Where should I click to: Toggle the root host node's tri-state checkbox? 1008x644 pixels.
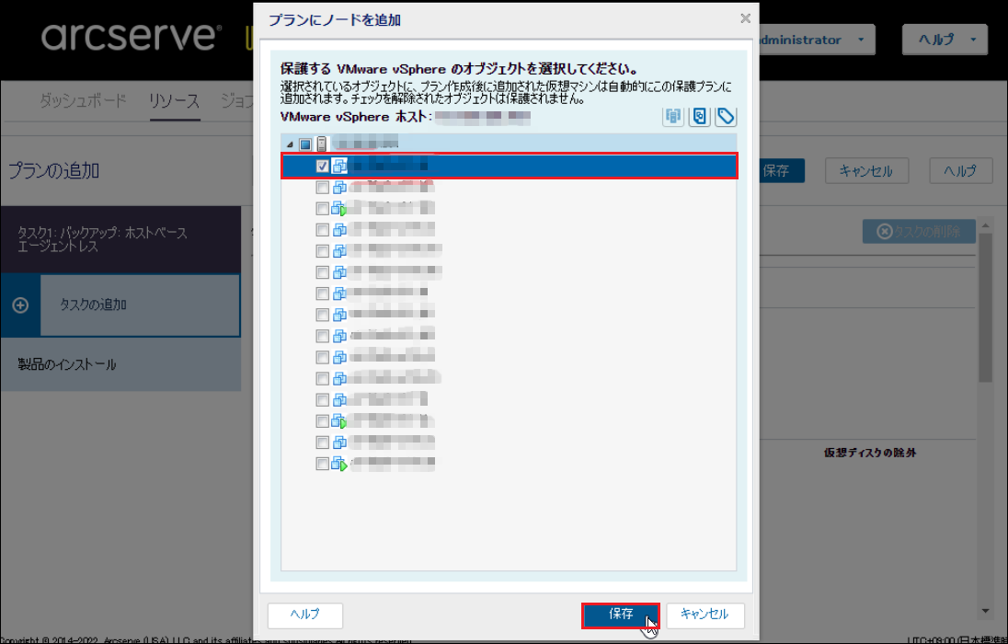pyautogui.click(x=305, y=144)
